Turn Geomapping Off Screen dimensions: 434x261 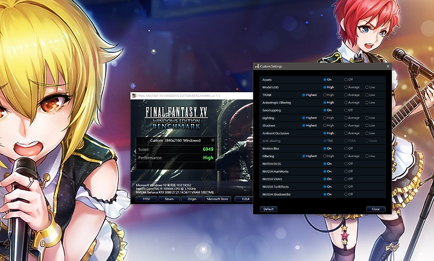click(348, 110)
